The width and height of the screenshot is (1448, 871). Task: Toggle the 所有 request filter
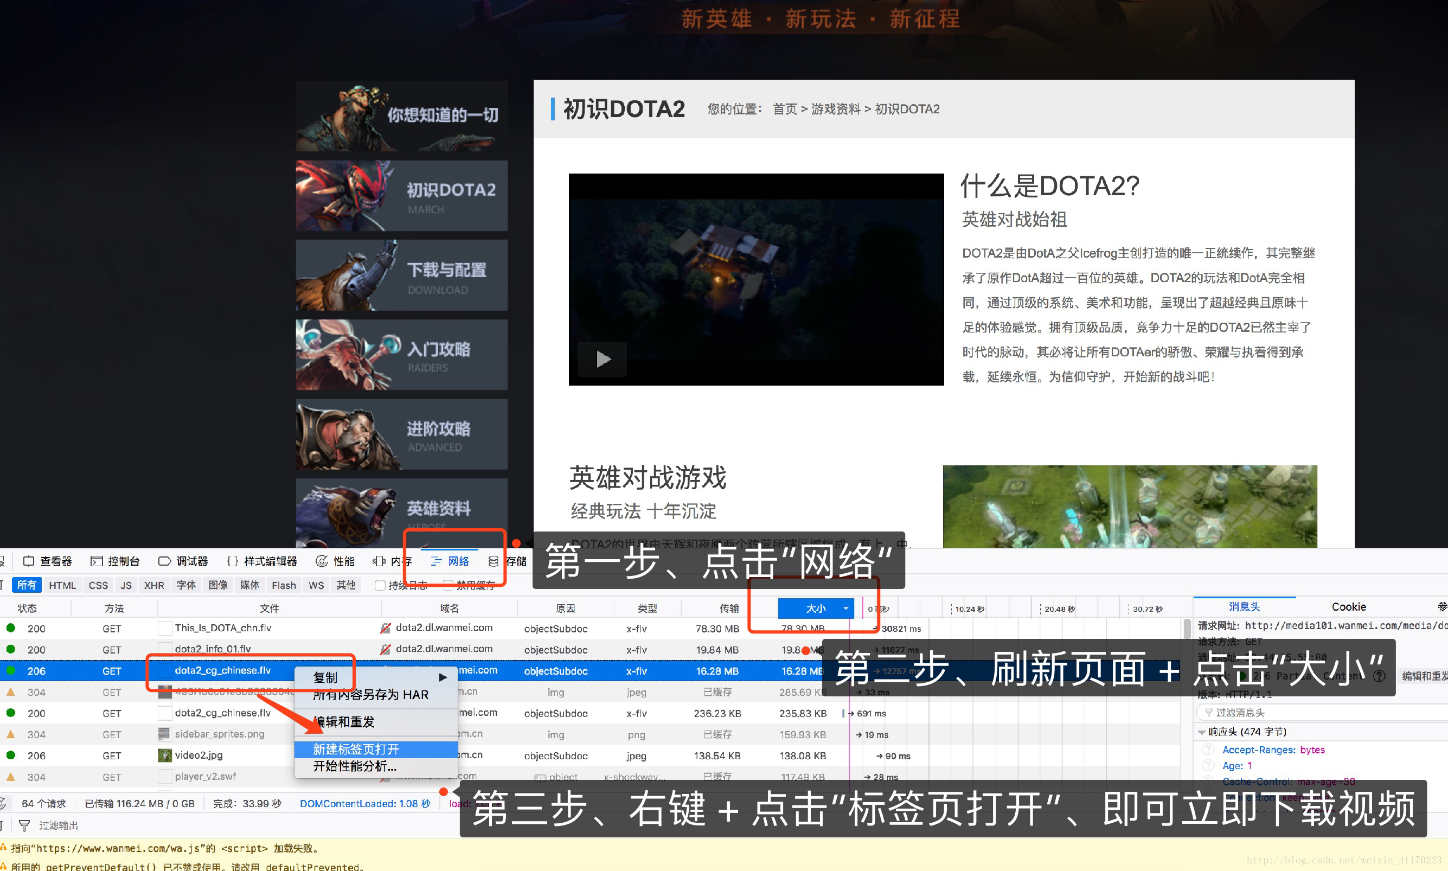click(27, 585)
